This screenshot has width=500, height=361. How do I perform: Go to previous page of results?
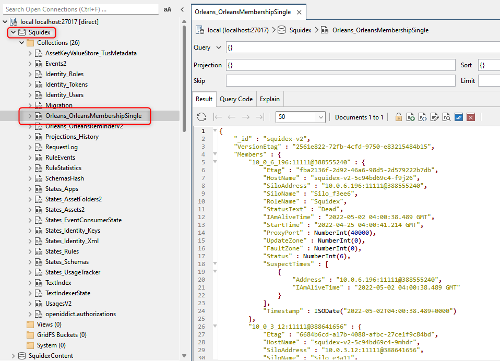coord(232,117)
